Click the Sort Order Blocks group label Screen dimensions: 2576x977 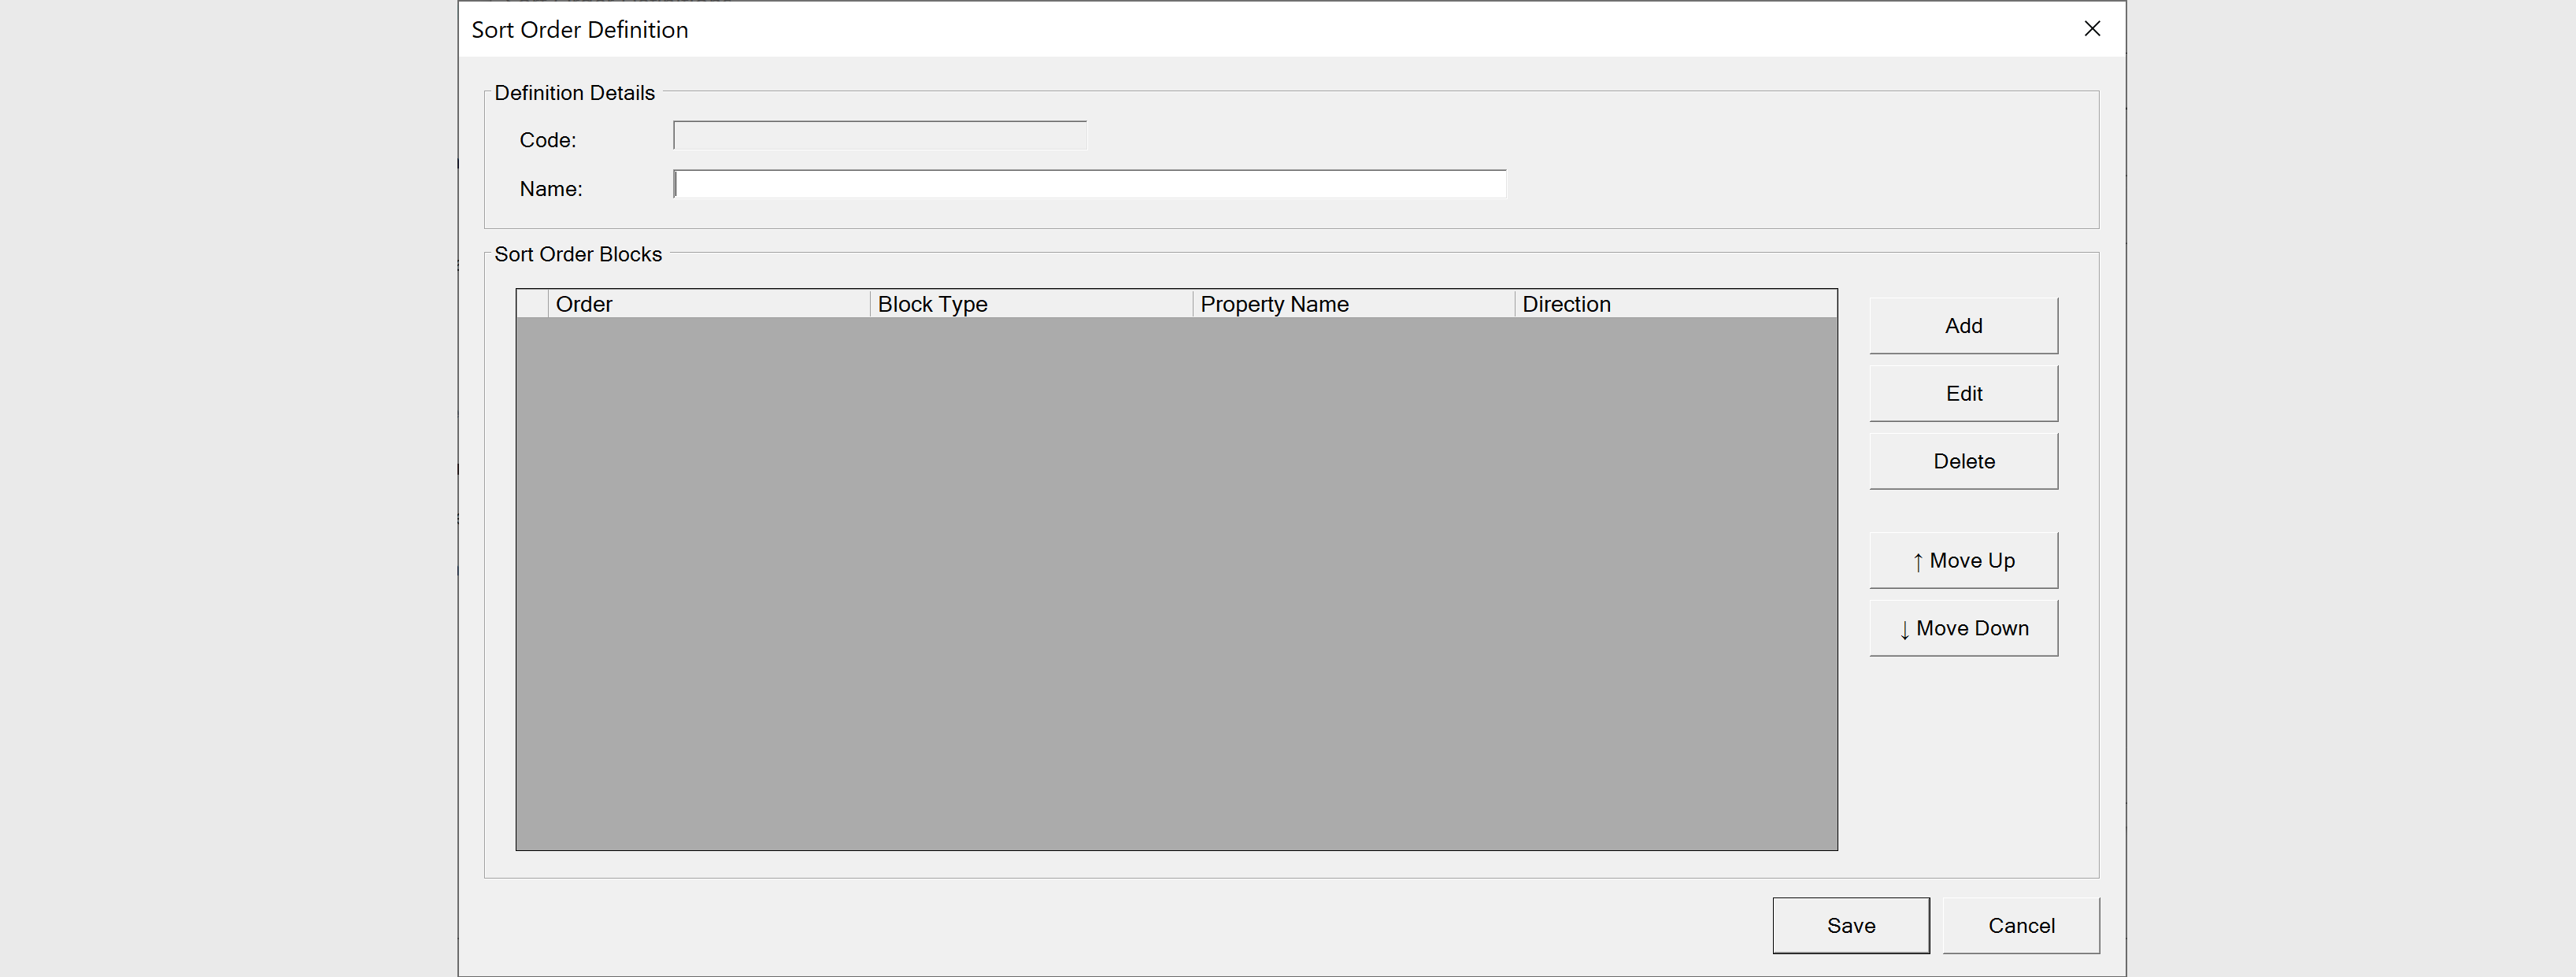578,254
